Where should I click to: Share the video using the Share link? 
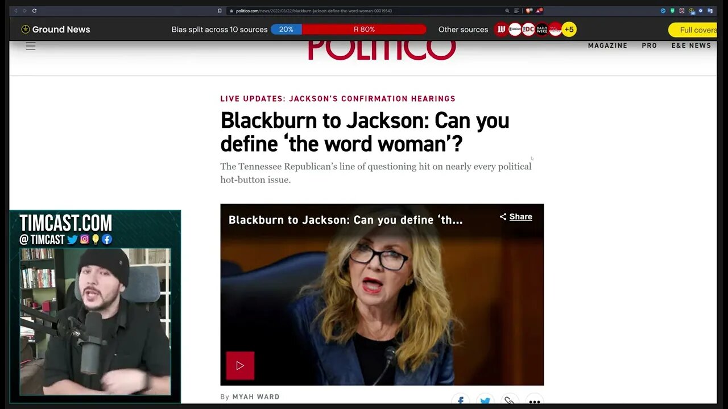[x=516, y=216]
